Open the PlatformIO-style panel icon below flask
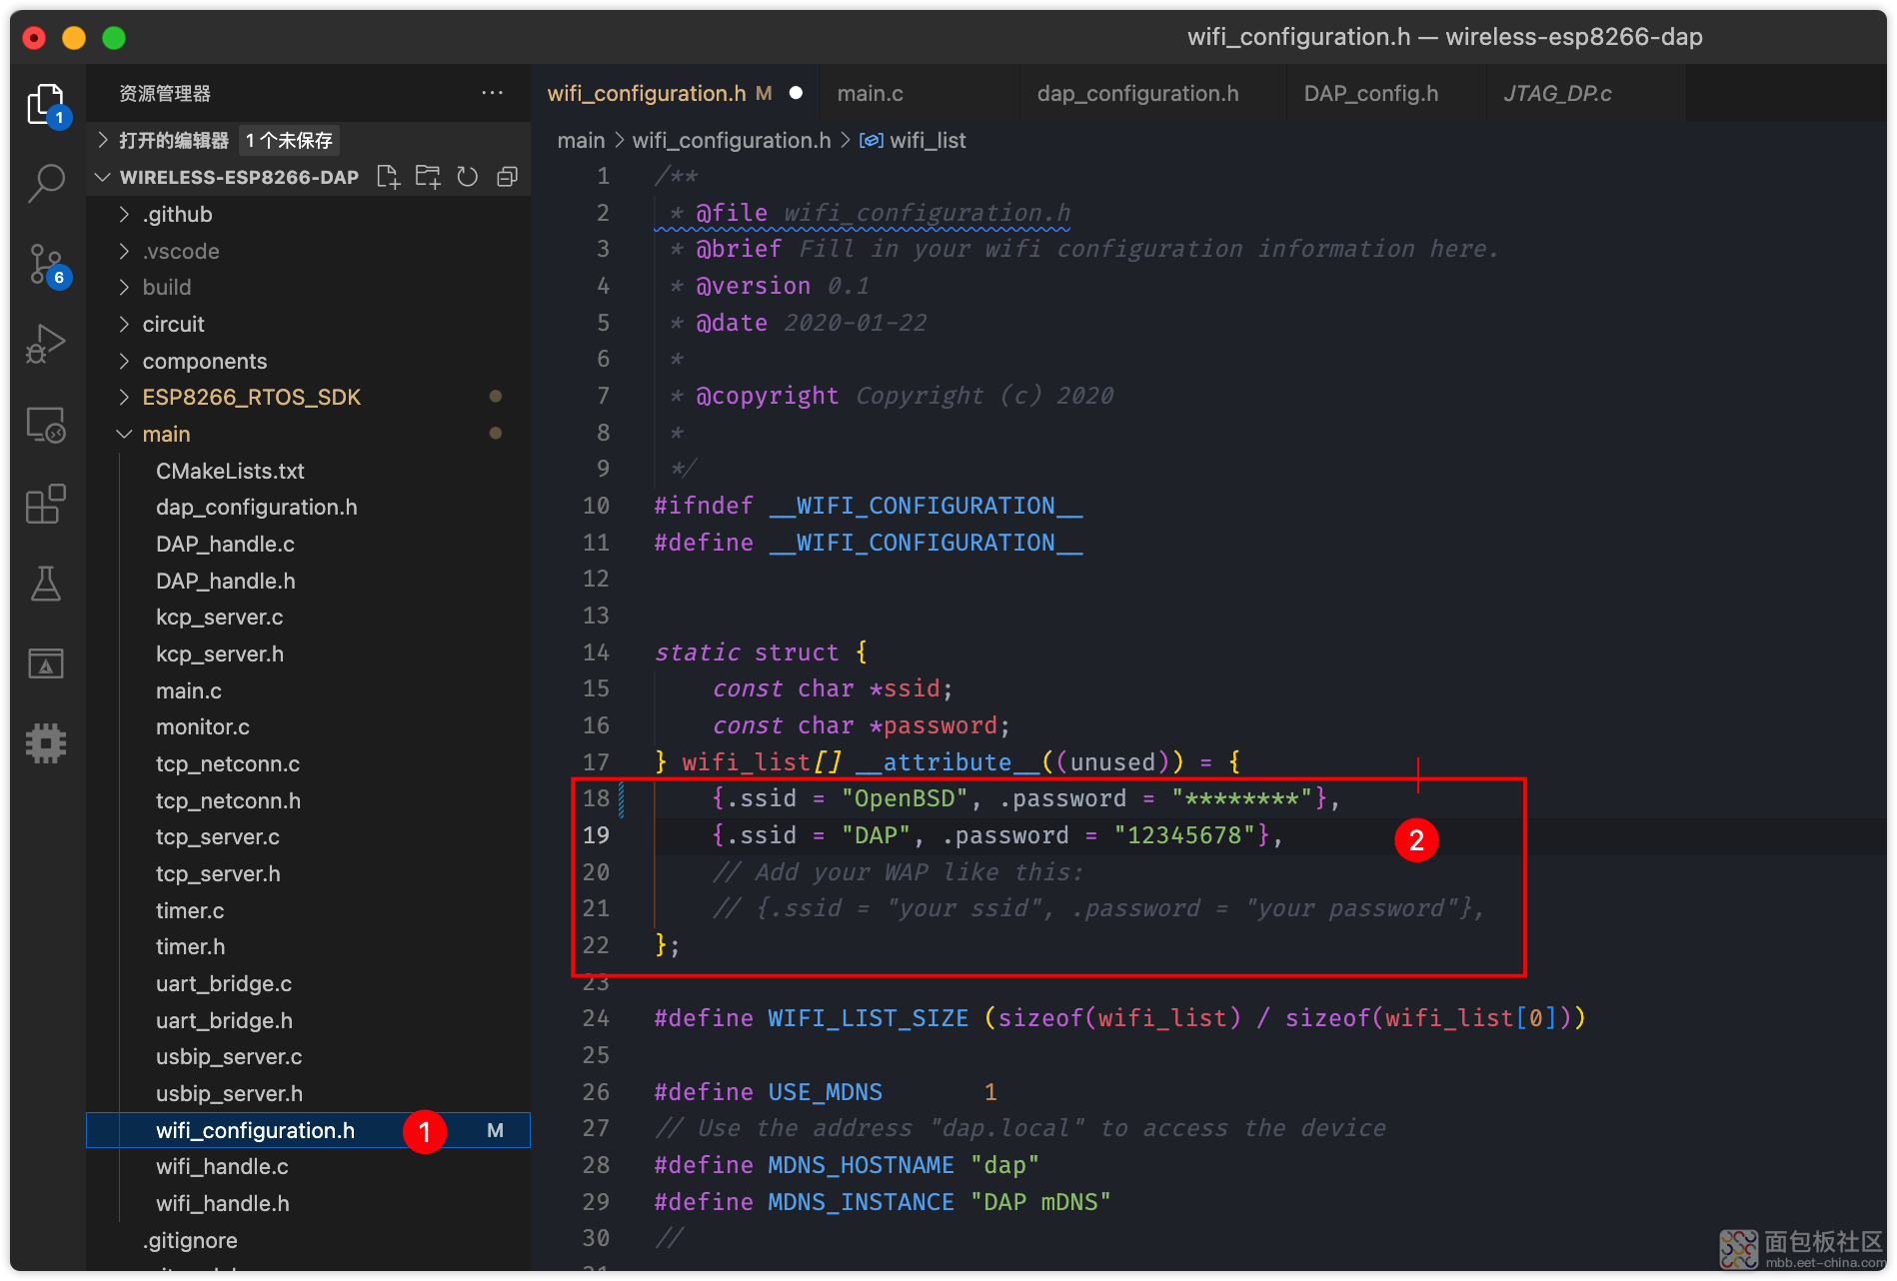The height and width of the screenshot is (1281, 1897). tap(46, 663)
